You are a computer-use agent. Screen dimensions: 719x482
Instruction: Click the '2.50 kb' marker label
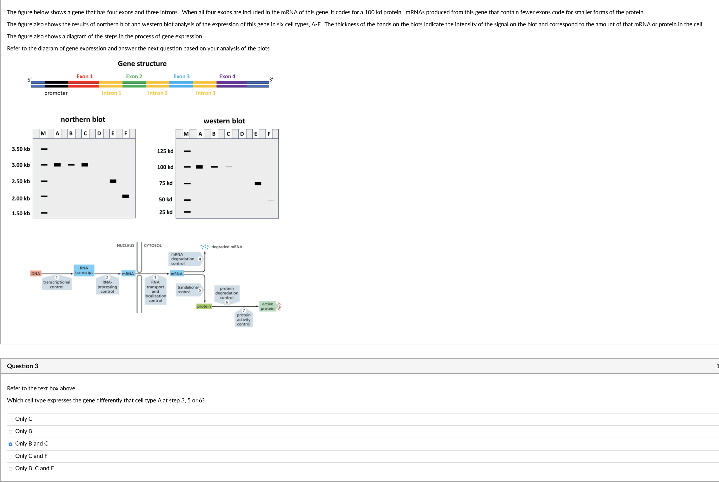click(x=21, y=181)
